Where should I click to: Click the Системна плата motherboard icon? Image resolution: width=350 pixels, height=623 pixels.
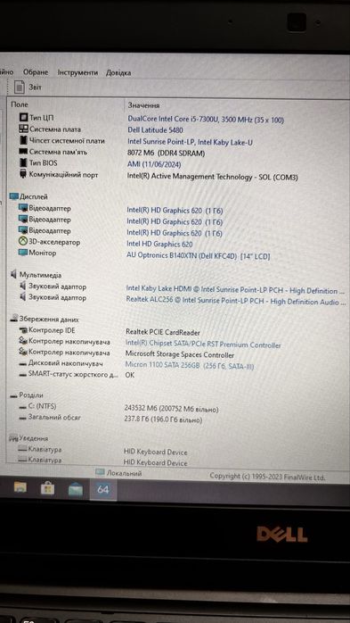[x=23, y=129]
